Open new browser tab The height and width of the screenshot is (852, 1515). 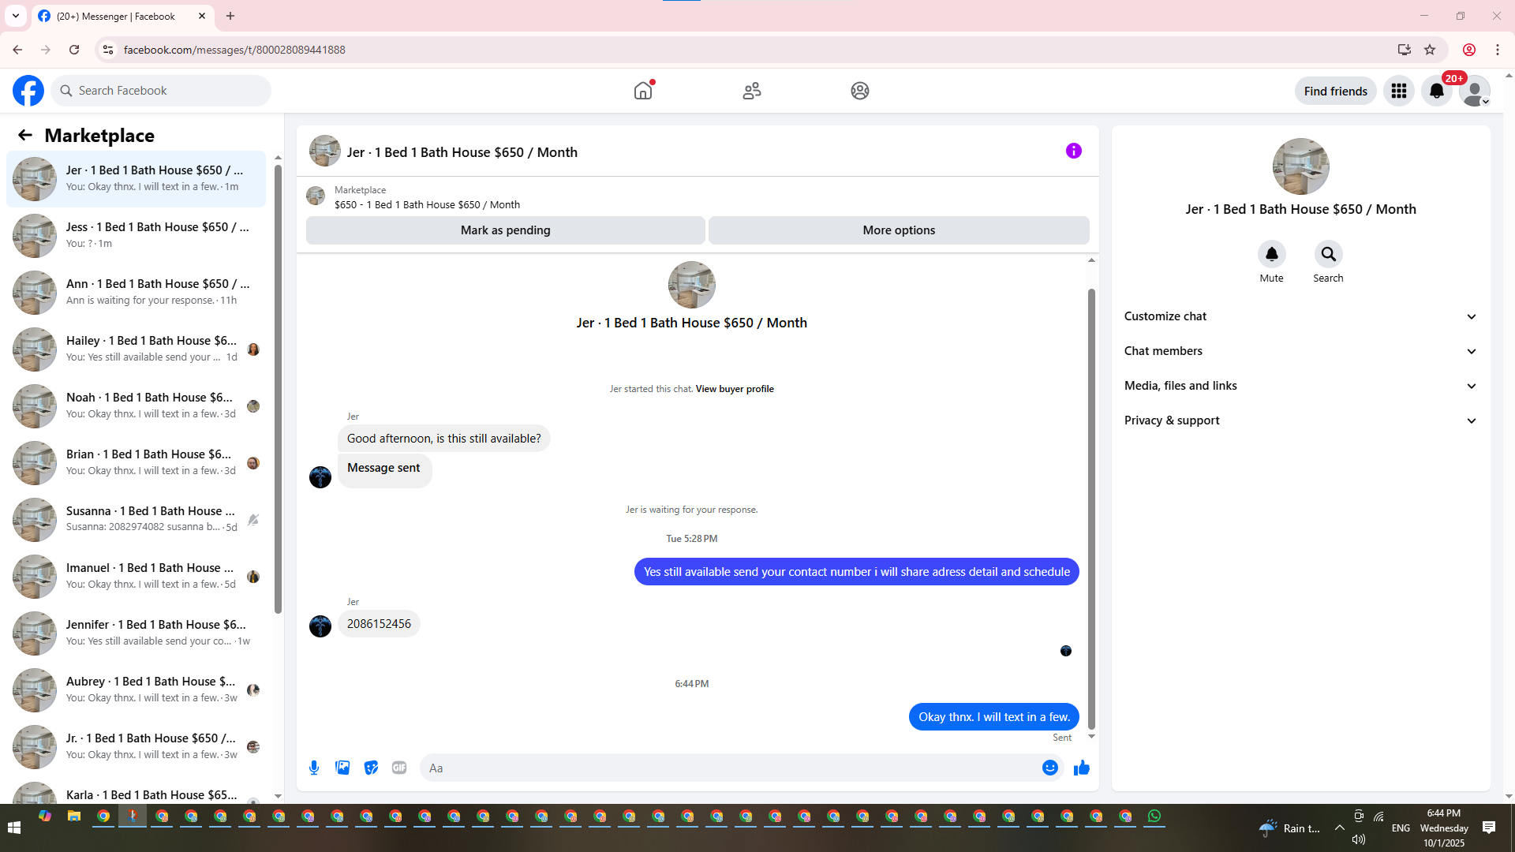pyautogui.click(x=230, y=16)
